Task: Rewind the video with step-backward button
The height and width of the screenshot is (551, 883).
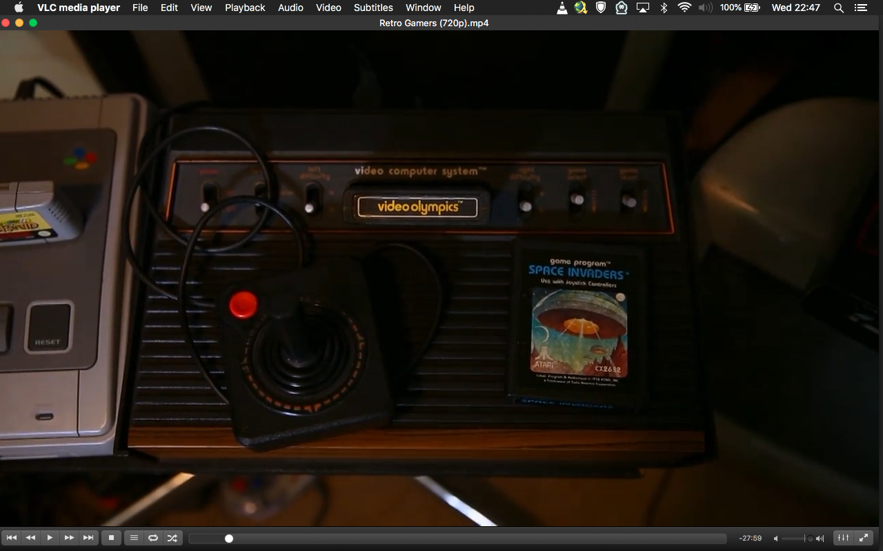Action: 30,538
